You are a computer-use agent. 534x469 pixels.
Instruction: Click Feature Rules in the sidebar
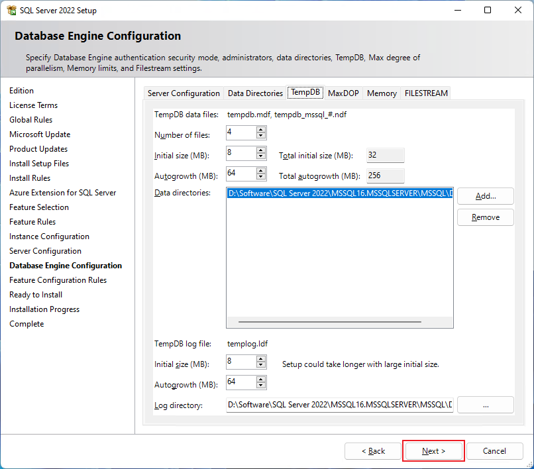(x=32, y=222)
